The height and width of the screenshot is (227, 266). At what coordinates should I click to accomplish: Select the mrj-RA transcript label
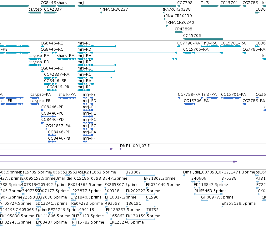[84, 81]
